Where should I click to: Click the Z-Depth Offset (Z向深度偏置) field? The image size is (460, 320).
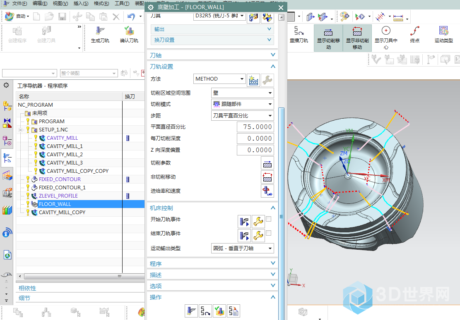pyautogui.click(x=255, y=150)
